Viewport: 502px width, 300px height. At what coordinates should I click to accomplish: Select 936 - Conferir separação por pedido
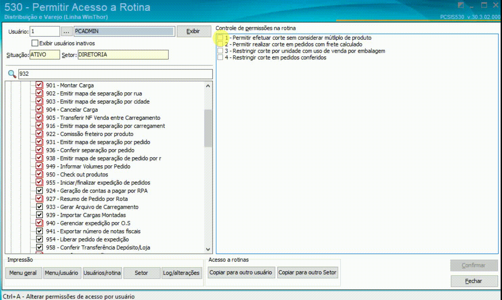coord(90,150)
